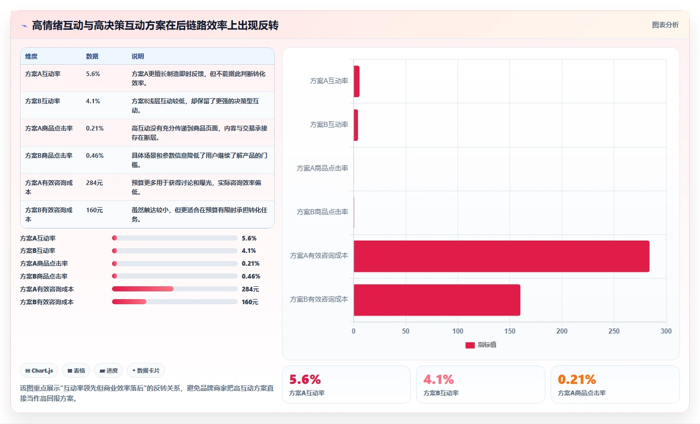The height and width of the screenshot is (424, 700).
Task: Click the 方案A有效咨询成本 progress bar
Action: [x=175, y=289]
